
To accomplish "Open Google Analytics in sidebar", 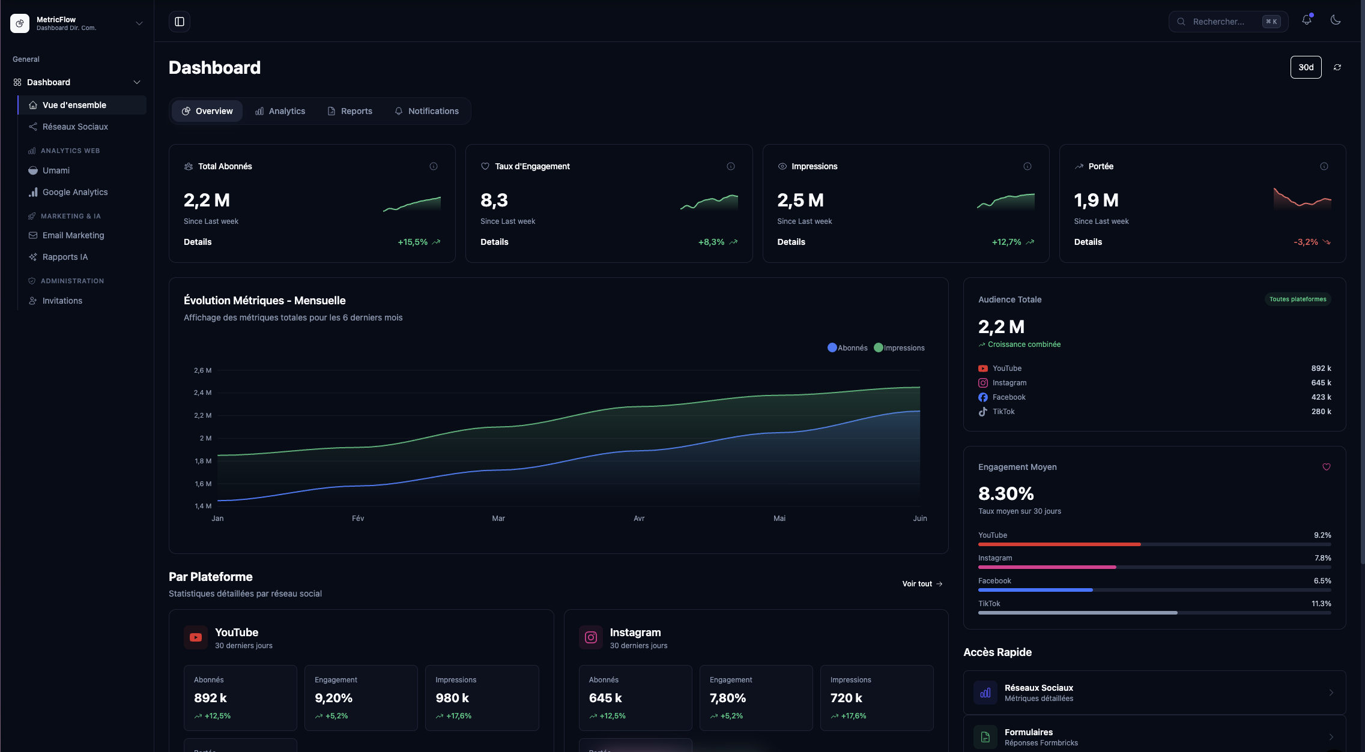I will tap(82, 192).
